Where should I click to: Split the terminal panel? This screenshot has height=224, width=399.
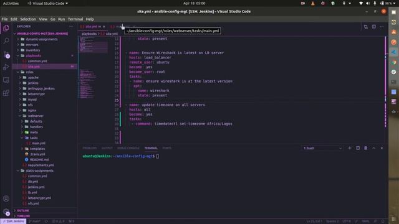(x=358, y=148)
